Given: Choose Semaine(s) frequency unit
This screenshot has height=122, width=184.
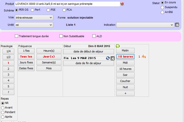Looking at the screenshot, I should coord(49,62).
